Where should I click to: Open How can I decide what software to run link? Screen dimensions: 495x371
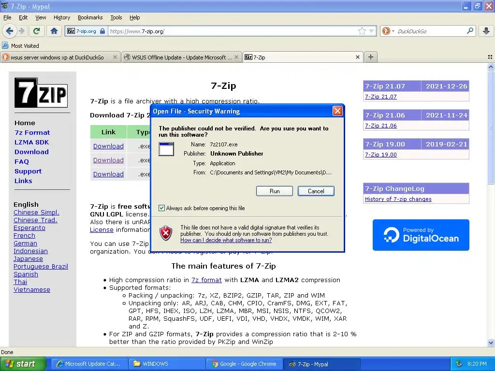click(226, 240)
